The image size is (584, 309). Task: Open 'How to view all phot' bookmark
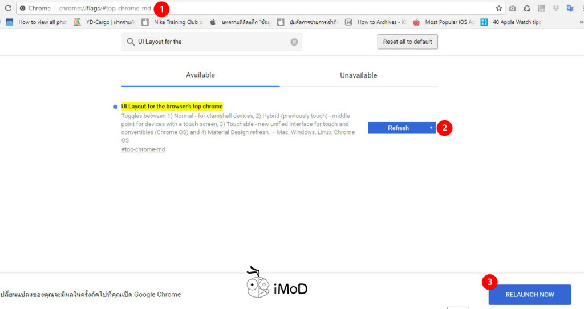click(x=36, y=22)
